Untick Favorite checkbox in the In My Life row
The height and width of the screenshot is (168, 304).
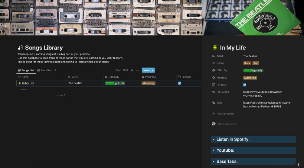point(180,83)
